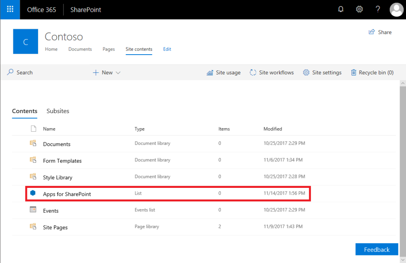Click the Share arrow icon

point(372,32)
